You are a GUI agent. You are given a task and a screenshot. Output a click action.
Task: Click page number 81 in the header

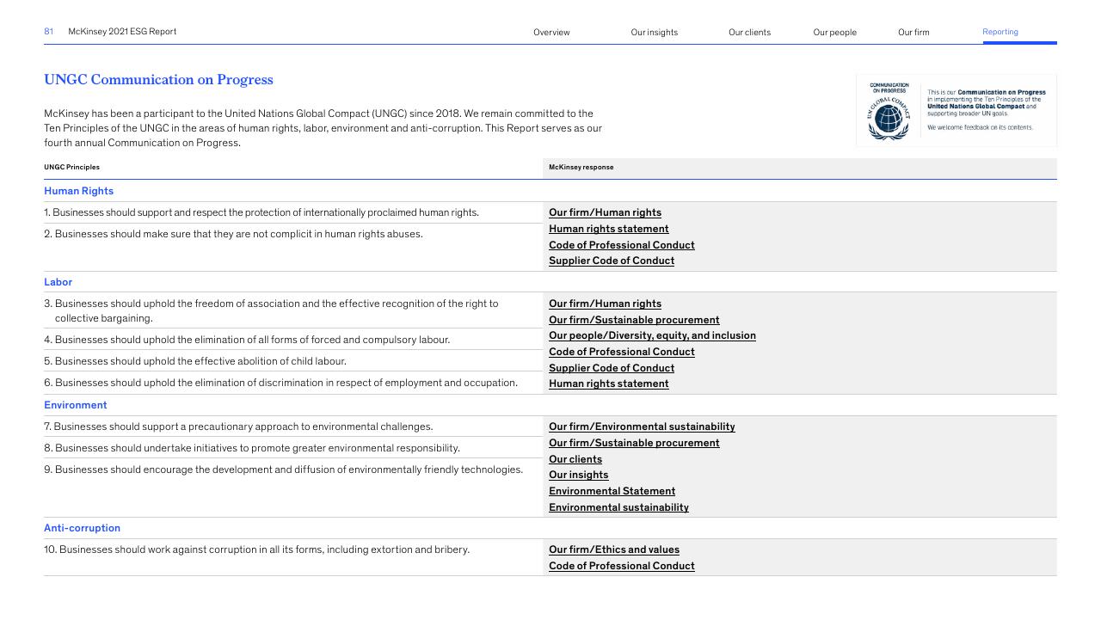click(48, 32)
